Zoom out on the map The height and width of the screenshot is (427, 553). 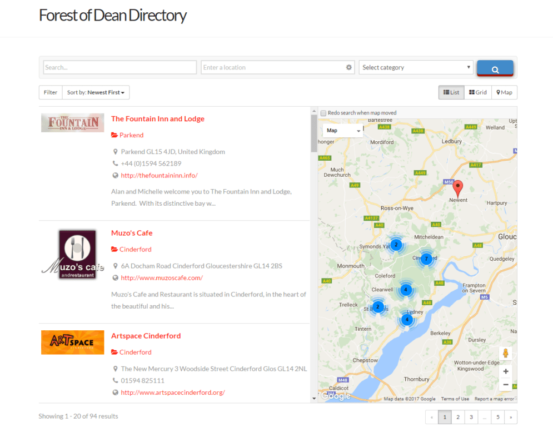pyautogui.click(x=505, y=384)
